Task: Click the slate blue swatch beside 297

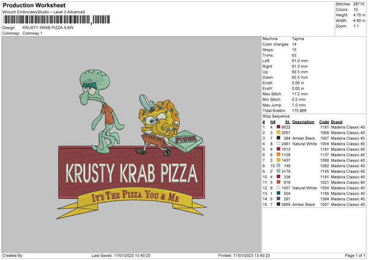Action: (x=278, y=199)
